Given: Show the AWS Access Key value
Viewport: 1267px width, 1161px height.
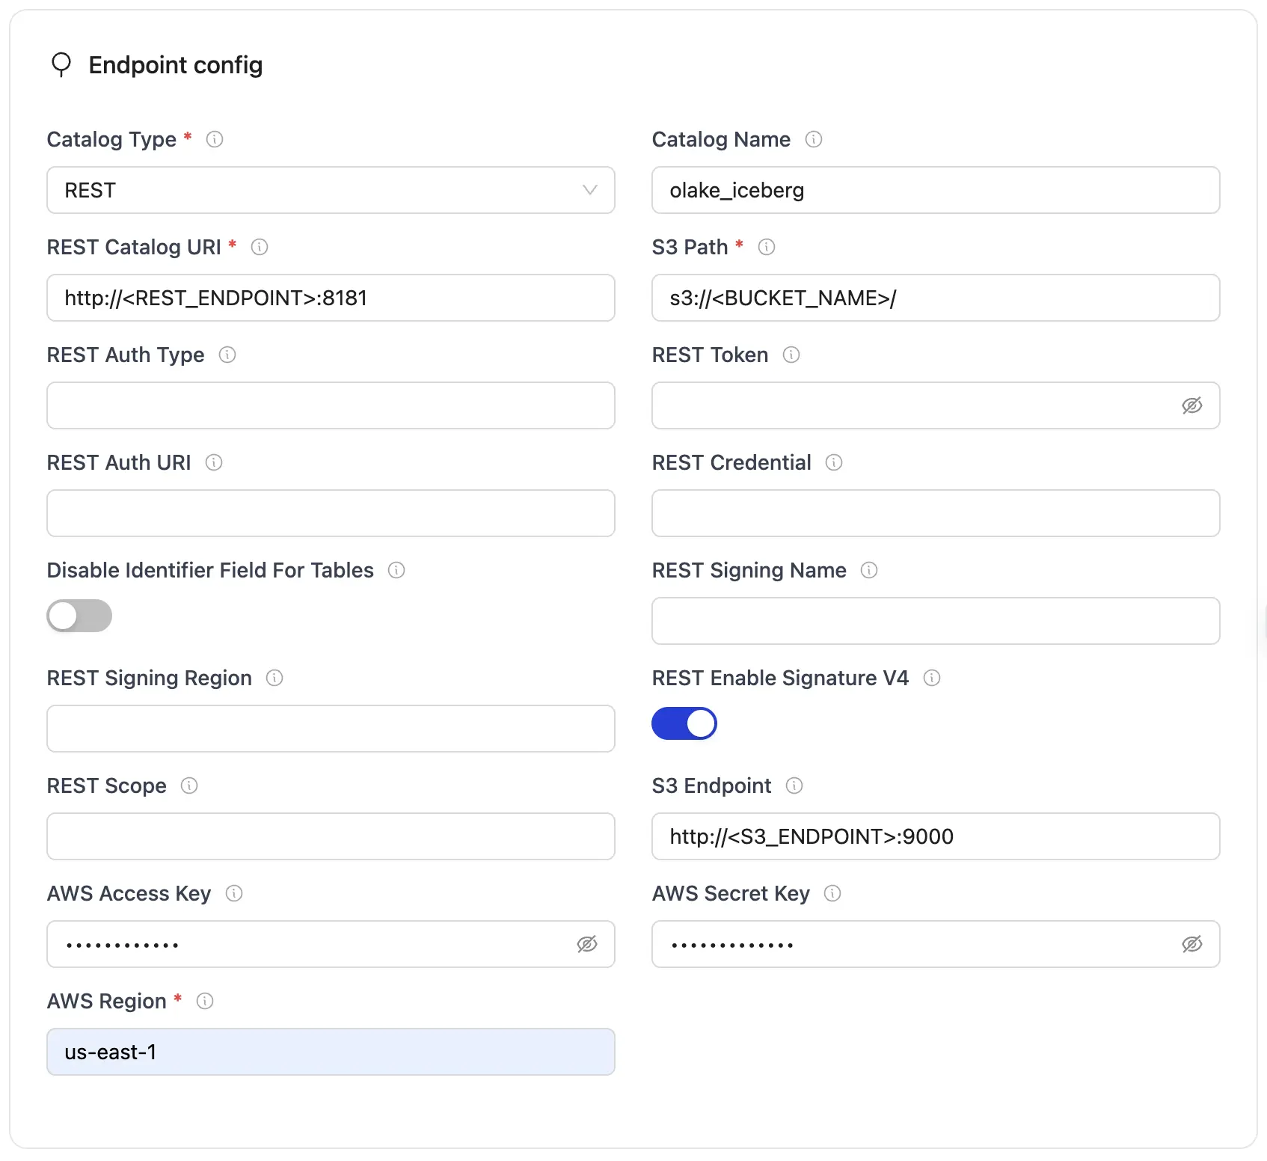Looking at the screenshot, I should pyautogui.click(x=587, y=944).
